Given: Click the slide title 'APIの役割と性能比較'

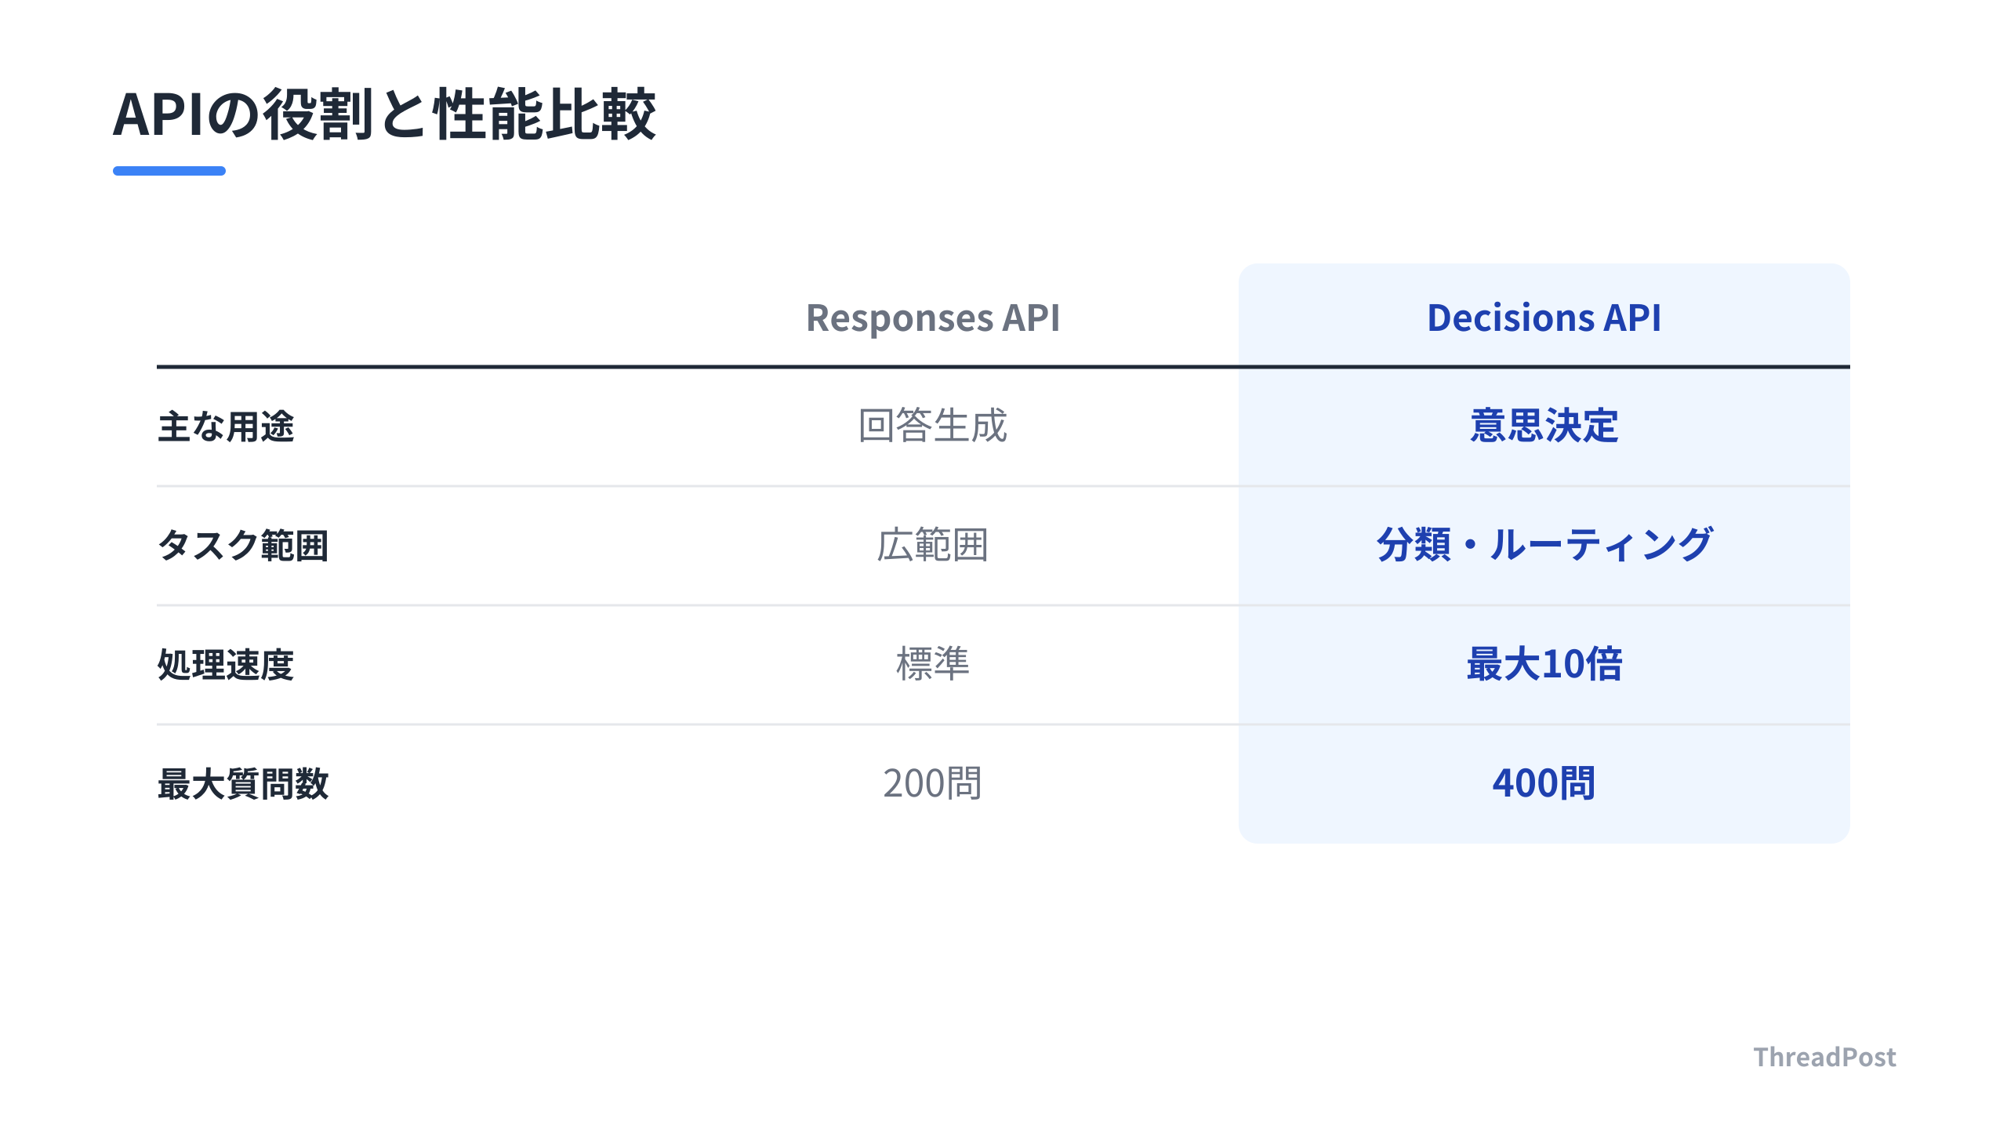Looking at the screenshot, I should click(384, 114).
